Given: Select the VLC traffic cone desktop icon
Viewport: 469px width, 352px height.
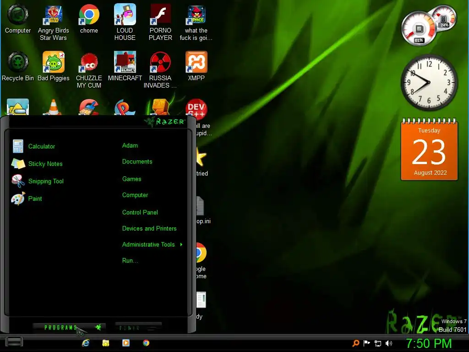Looking at the screenshot, I should coord(53,107).
